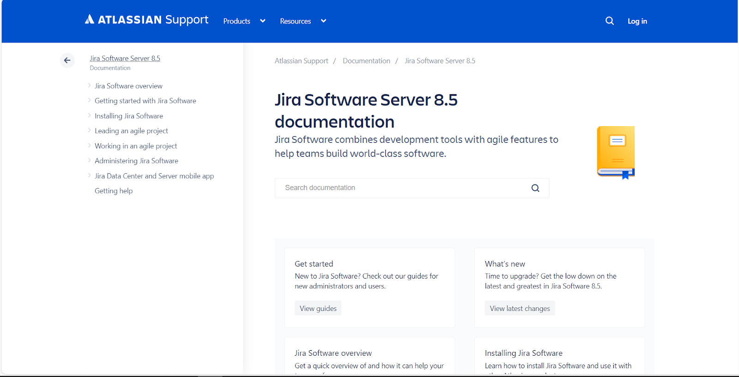739x377 pixels.
Task: Expand chevron beside Administering Jira Software
Action: pyautogui.click(x=89, y=160)
